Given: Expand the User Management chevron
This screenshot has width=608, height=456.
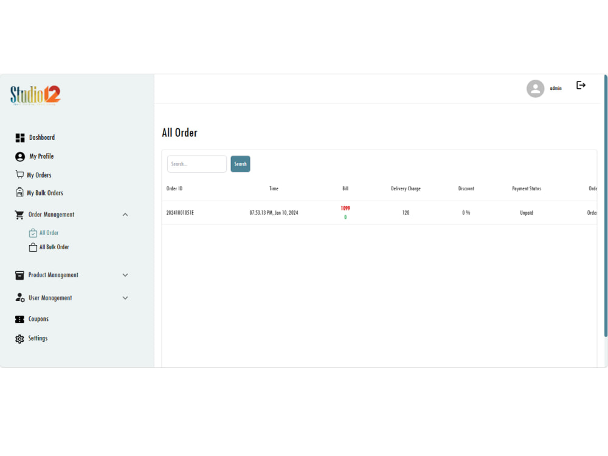Looking at the screenshot, I should [x=125, y=298].
